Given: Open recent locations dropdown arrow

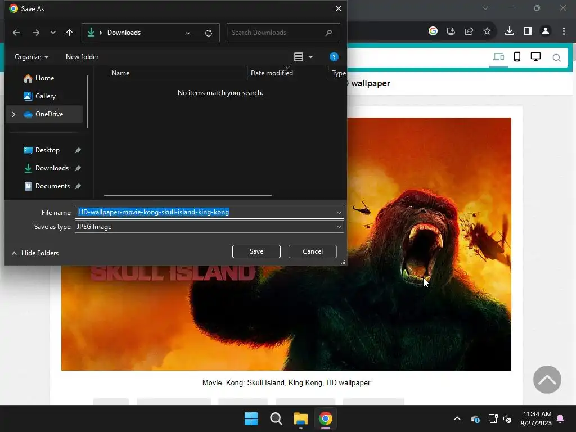Looking at the screenshot, I should point(53,33).
